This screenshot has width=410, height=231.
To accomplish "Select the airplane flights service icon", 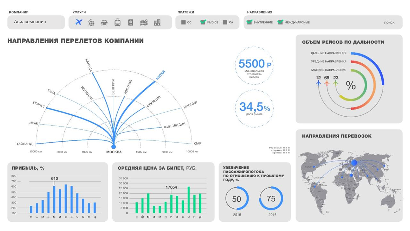I will point(79,22).
